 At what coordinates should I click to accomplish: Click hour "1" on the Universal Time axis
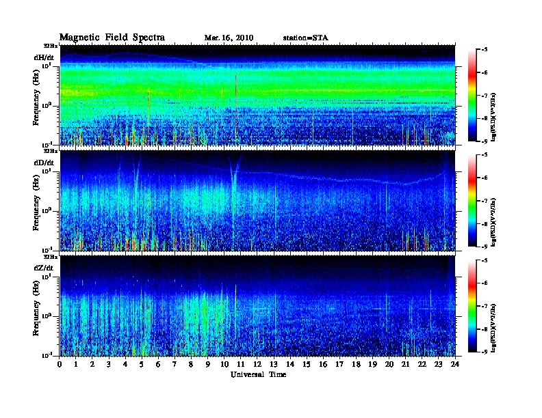pyautogui.click(x=76, y=364)
